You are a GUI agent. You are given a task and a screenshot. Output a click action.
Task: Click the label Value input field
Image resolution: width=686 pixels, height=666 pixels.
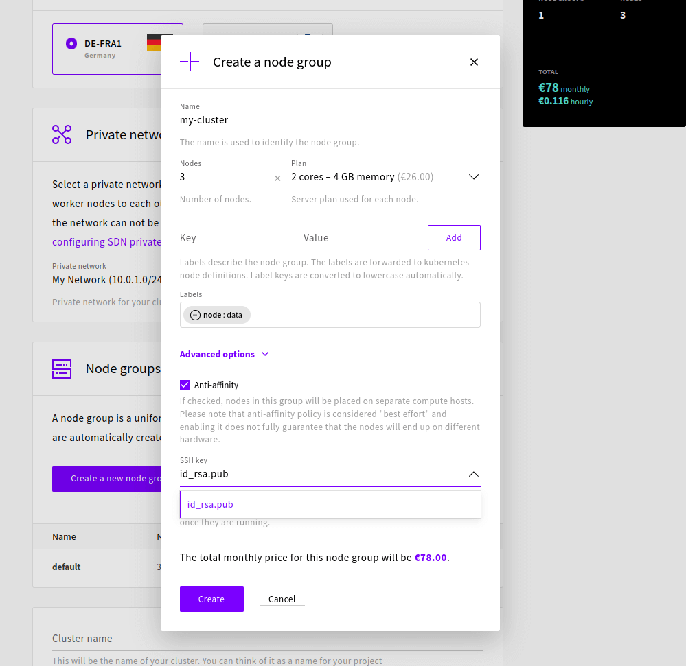(361, 238)
